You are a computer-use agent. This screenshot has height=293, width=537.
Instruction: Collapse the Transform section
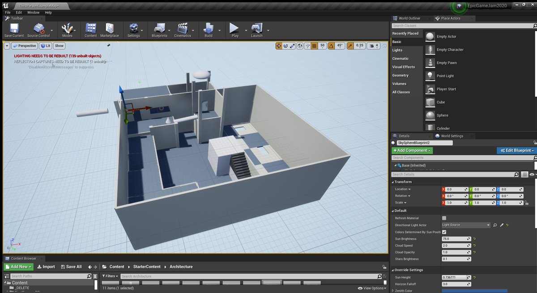click(x=392, y=182)
